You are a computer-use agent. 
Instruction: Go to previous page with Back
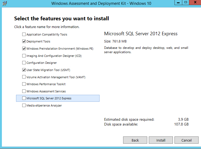click(x=135, y=140)
